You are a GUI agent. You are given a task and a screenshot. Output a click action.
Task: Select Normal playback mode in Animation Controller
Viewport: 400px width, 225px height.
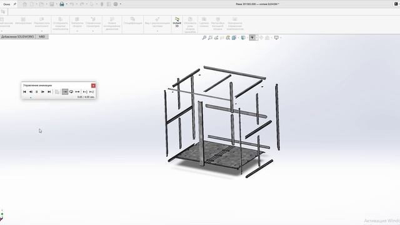pyautogui.click(x=65, y=92)
